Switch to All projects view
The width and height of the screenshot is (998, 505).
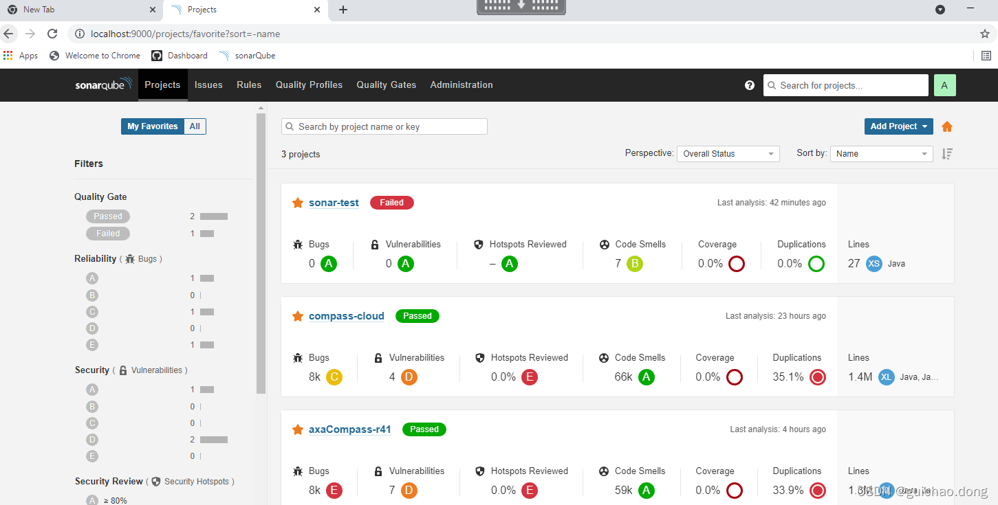pyautogui.click(x=195, y=126)
